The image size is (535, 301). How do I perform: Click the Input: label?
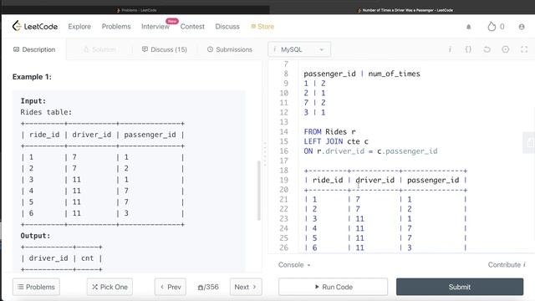point(33,101)
